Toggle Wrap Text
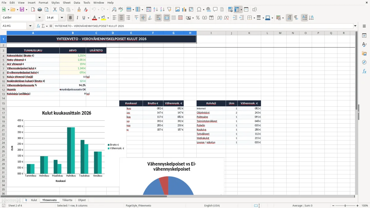This screenshot has width=370, height=208. (158, 18)
